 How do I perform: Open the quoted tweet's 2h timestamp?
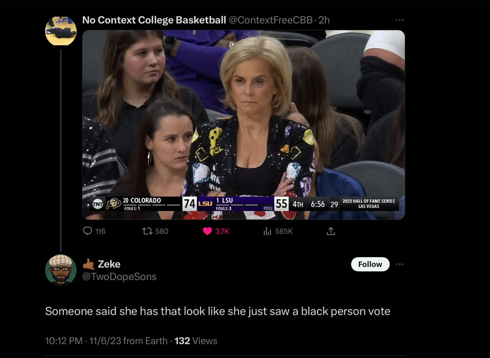pyautogui.click(x=324, y=20)
